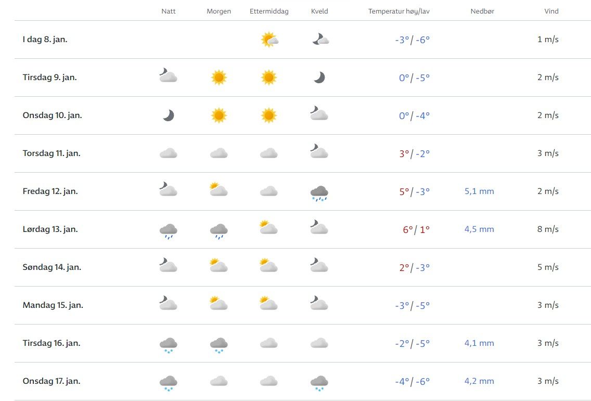
Task: Click the clear moon icon for Onsdag 10. jan. night
Action: tap(169, 115)
